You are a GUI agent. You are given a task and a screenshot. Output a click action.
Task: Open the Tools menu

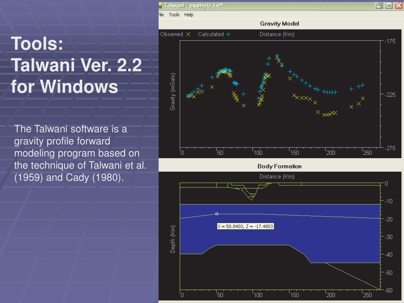click(x=174, y=15)
